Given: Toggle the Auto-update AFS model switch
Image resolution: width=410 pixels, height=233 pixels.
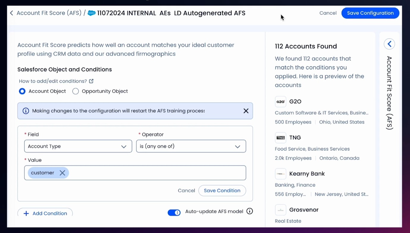Looking at the screenshot, I should 174,212.
